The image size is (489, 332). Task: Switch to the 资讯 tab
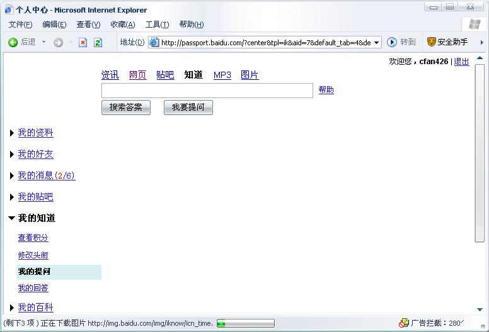point(110,75)
